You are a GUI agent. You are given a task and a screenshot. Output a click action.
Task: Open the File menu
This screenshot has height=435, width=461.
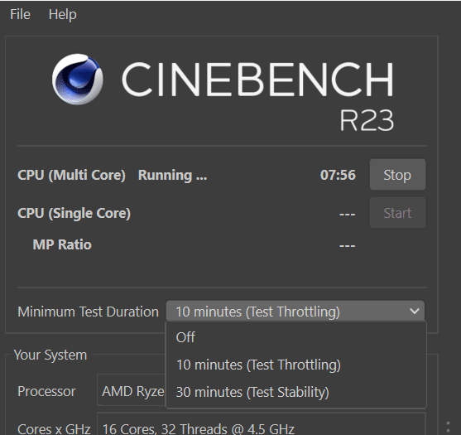point(20,14)
